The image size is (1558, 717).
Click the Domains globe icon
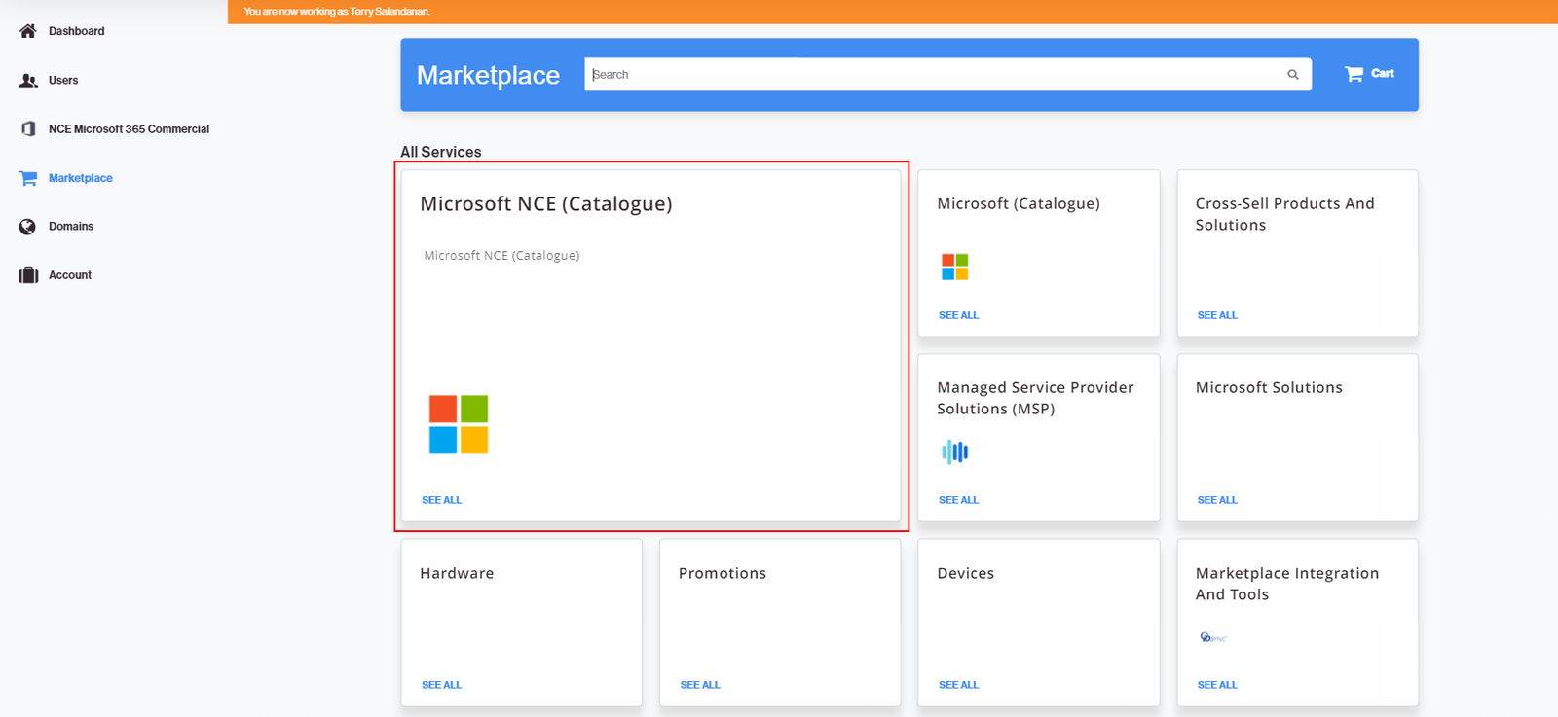(27, 227)
